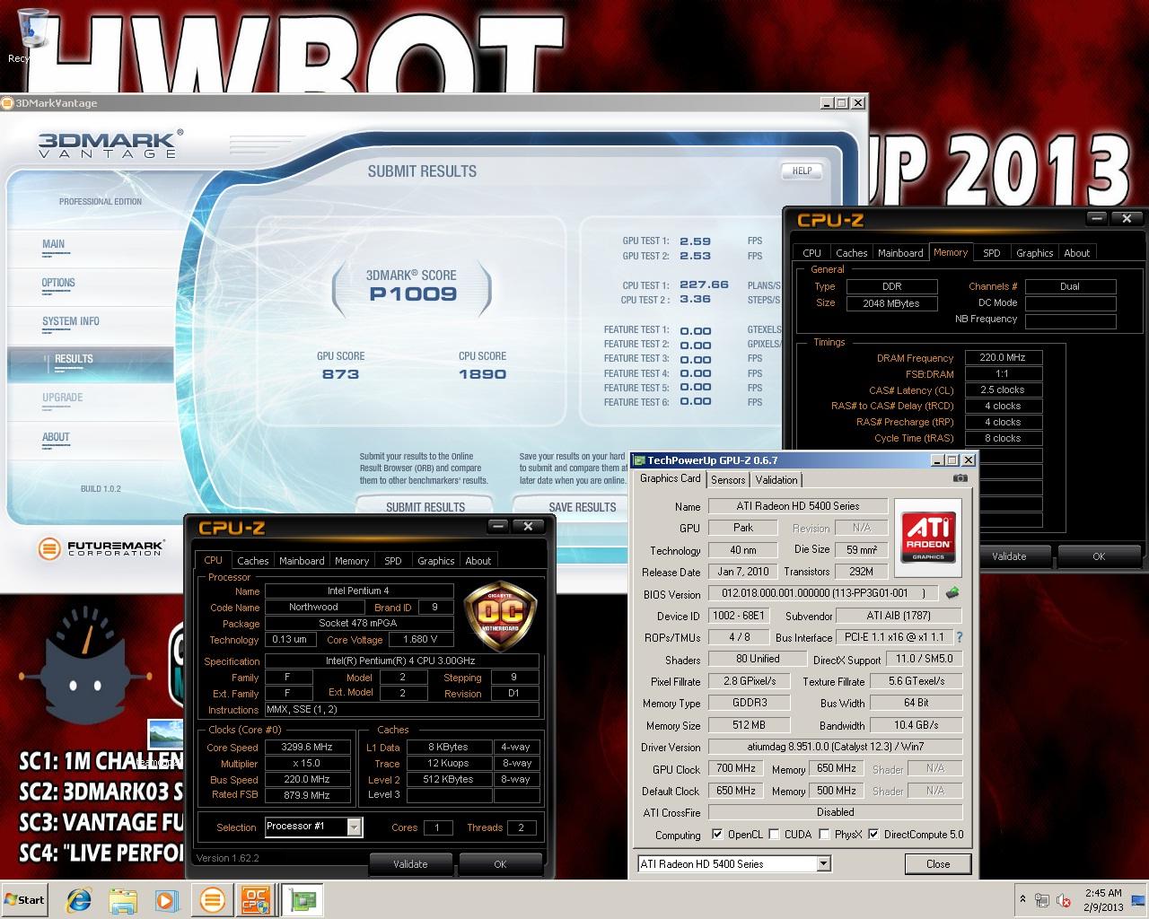Open SPD tab in front CPU-Z window
The width and height of the screenshot is (1149, 919).
[393, 561]
